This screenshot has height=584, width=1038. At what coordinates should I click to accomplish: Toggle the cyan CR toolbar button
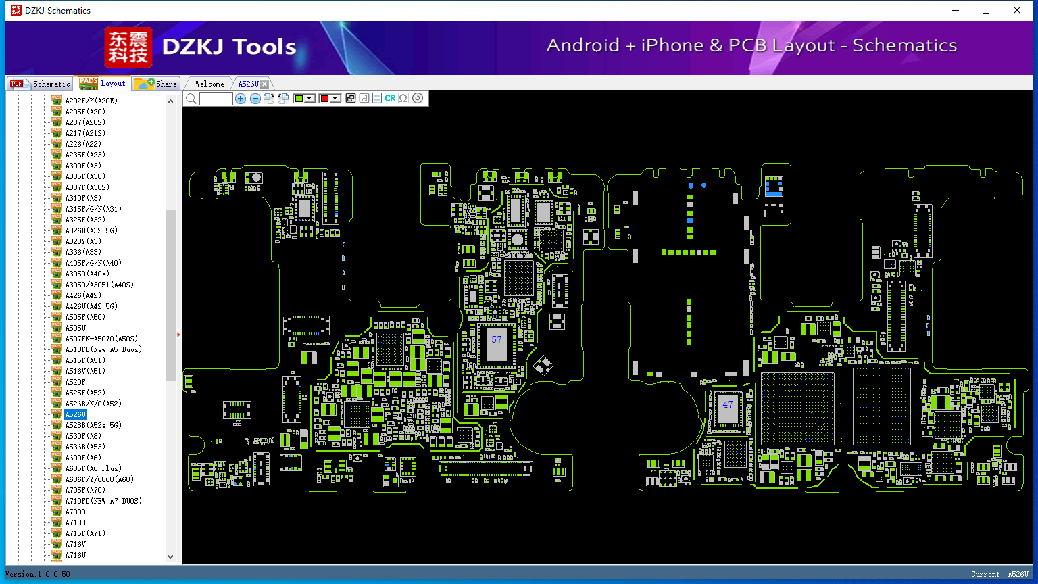pyautogui.click(x=390, y=99)
